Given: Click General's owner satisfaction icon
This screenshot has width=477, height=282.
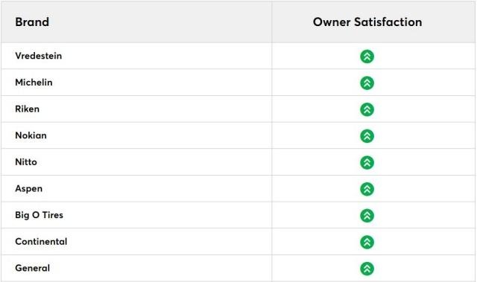Looking at the screenshot, I should pos(367,269).
